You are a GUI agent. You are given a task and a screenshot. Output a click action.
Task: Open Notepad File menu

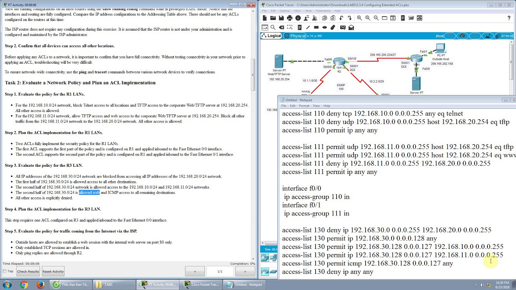click(284, 106)
